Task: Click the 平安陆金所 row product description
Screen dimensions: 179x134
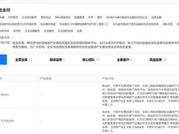Action: point(141,121)
